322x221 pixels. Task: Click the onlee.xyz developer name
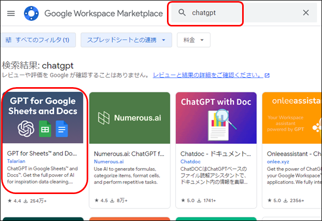click(278, 162)
